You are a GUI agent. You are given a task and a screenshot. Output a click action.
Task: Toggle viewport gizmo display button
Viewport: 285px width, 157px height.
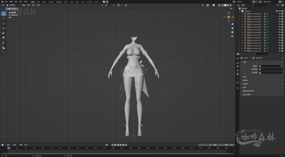[208, 5]
